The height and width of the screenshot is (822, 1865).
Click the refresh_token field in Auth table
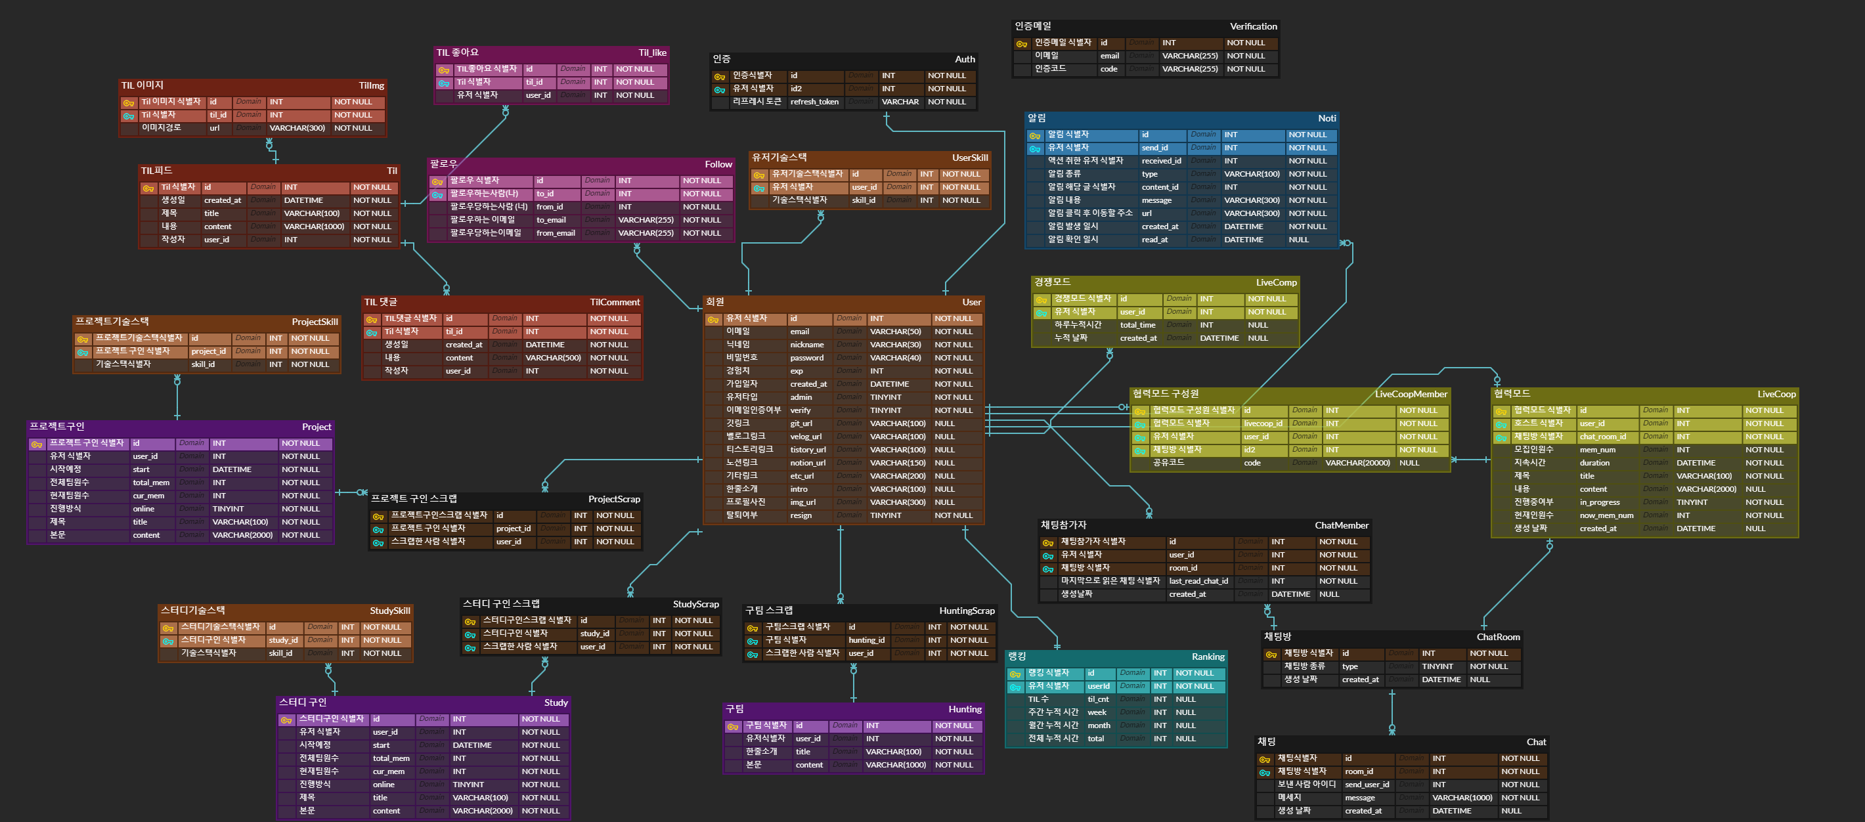(x=814, y=102)
